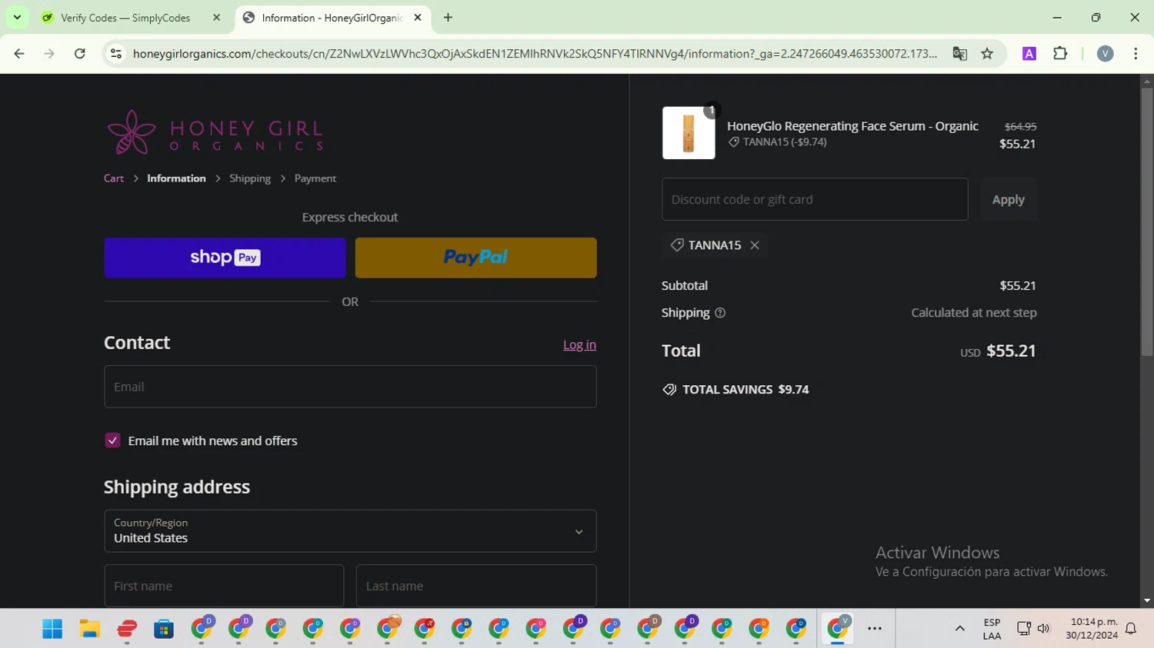Select the Shipping breadcrumb step
This screenshot has width=1154, height=648.
250,178
